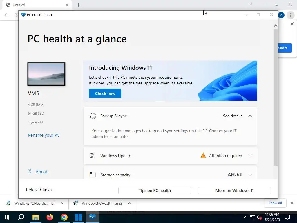Close the Untitled browser tab
297x223 pixels.
click(67, 5)
